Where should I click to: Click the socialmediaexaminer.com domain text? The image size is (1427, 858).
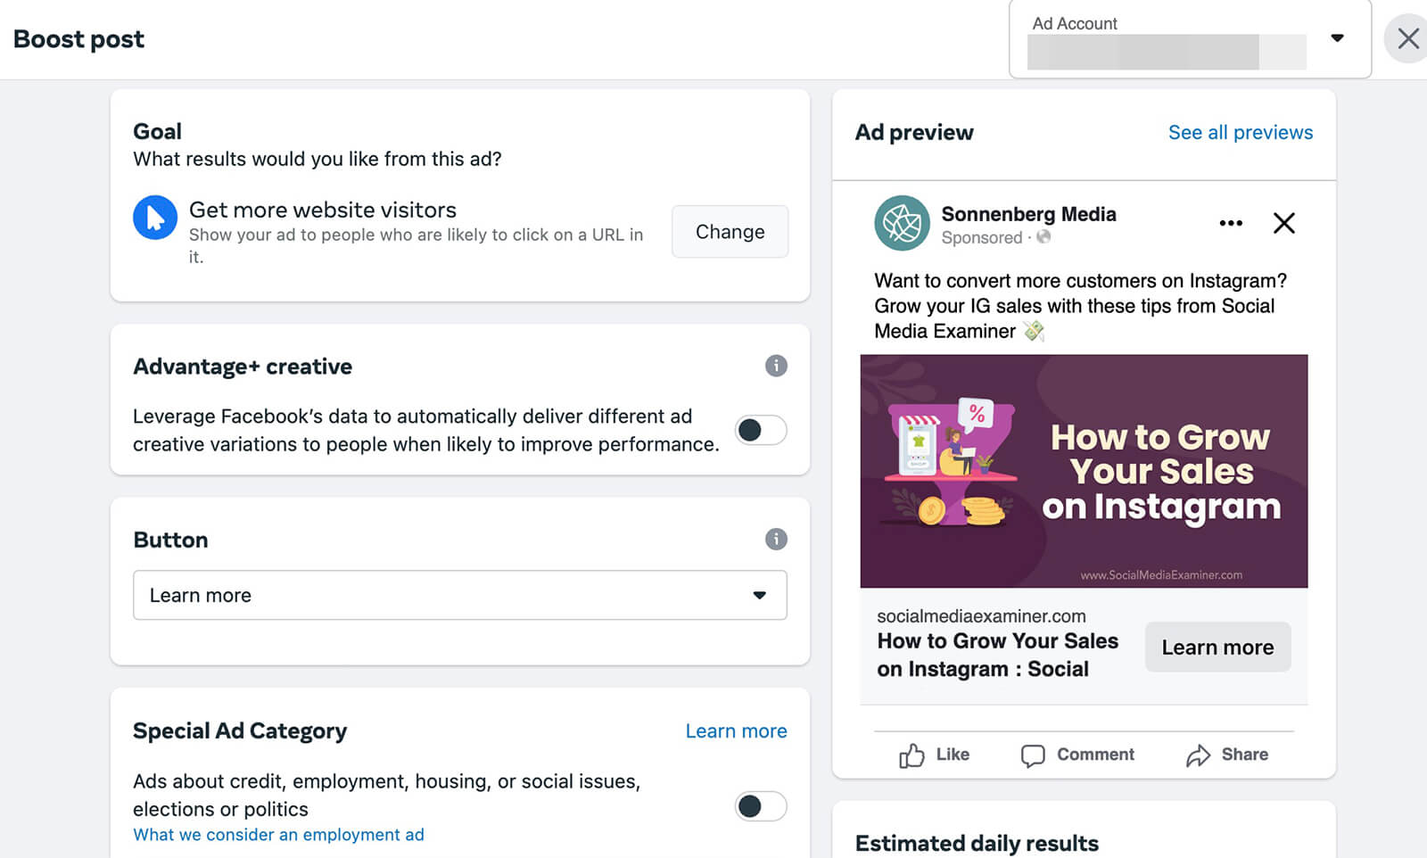981,616
